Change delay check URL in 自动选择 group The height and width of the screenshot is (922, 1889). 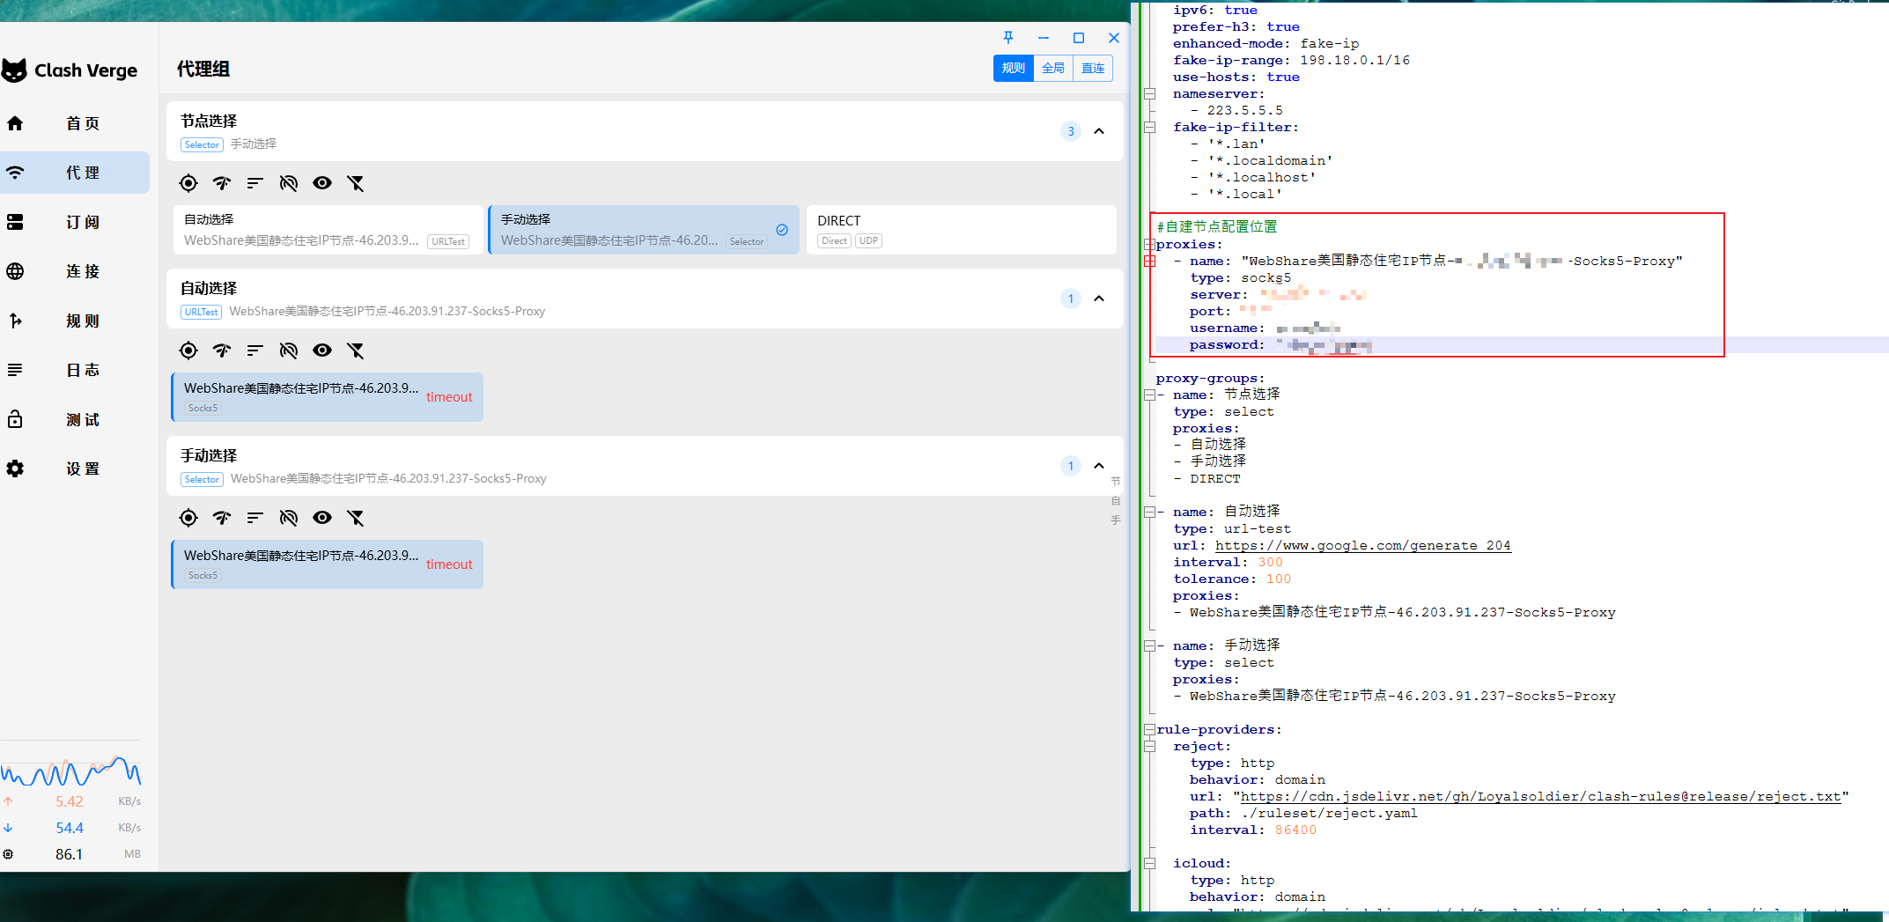[289, 350]
